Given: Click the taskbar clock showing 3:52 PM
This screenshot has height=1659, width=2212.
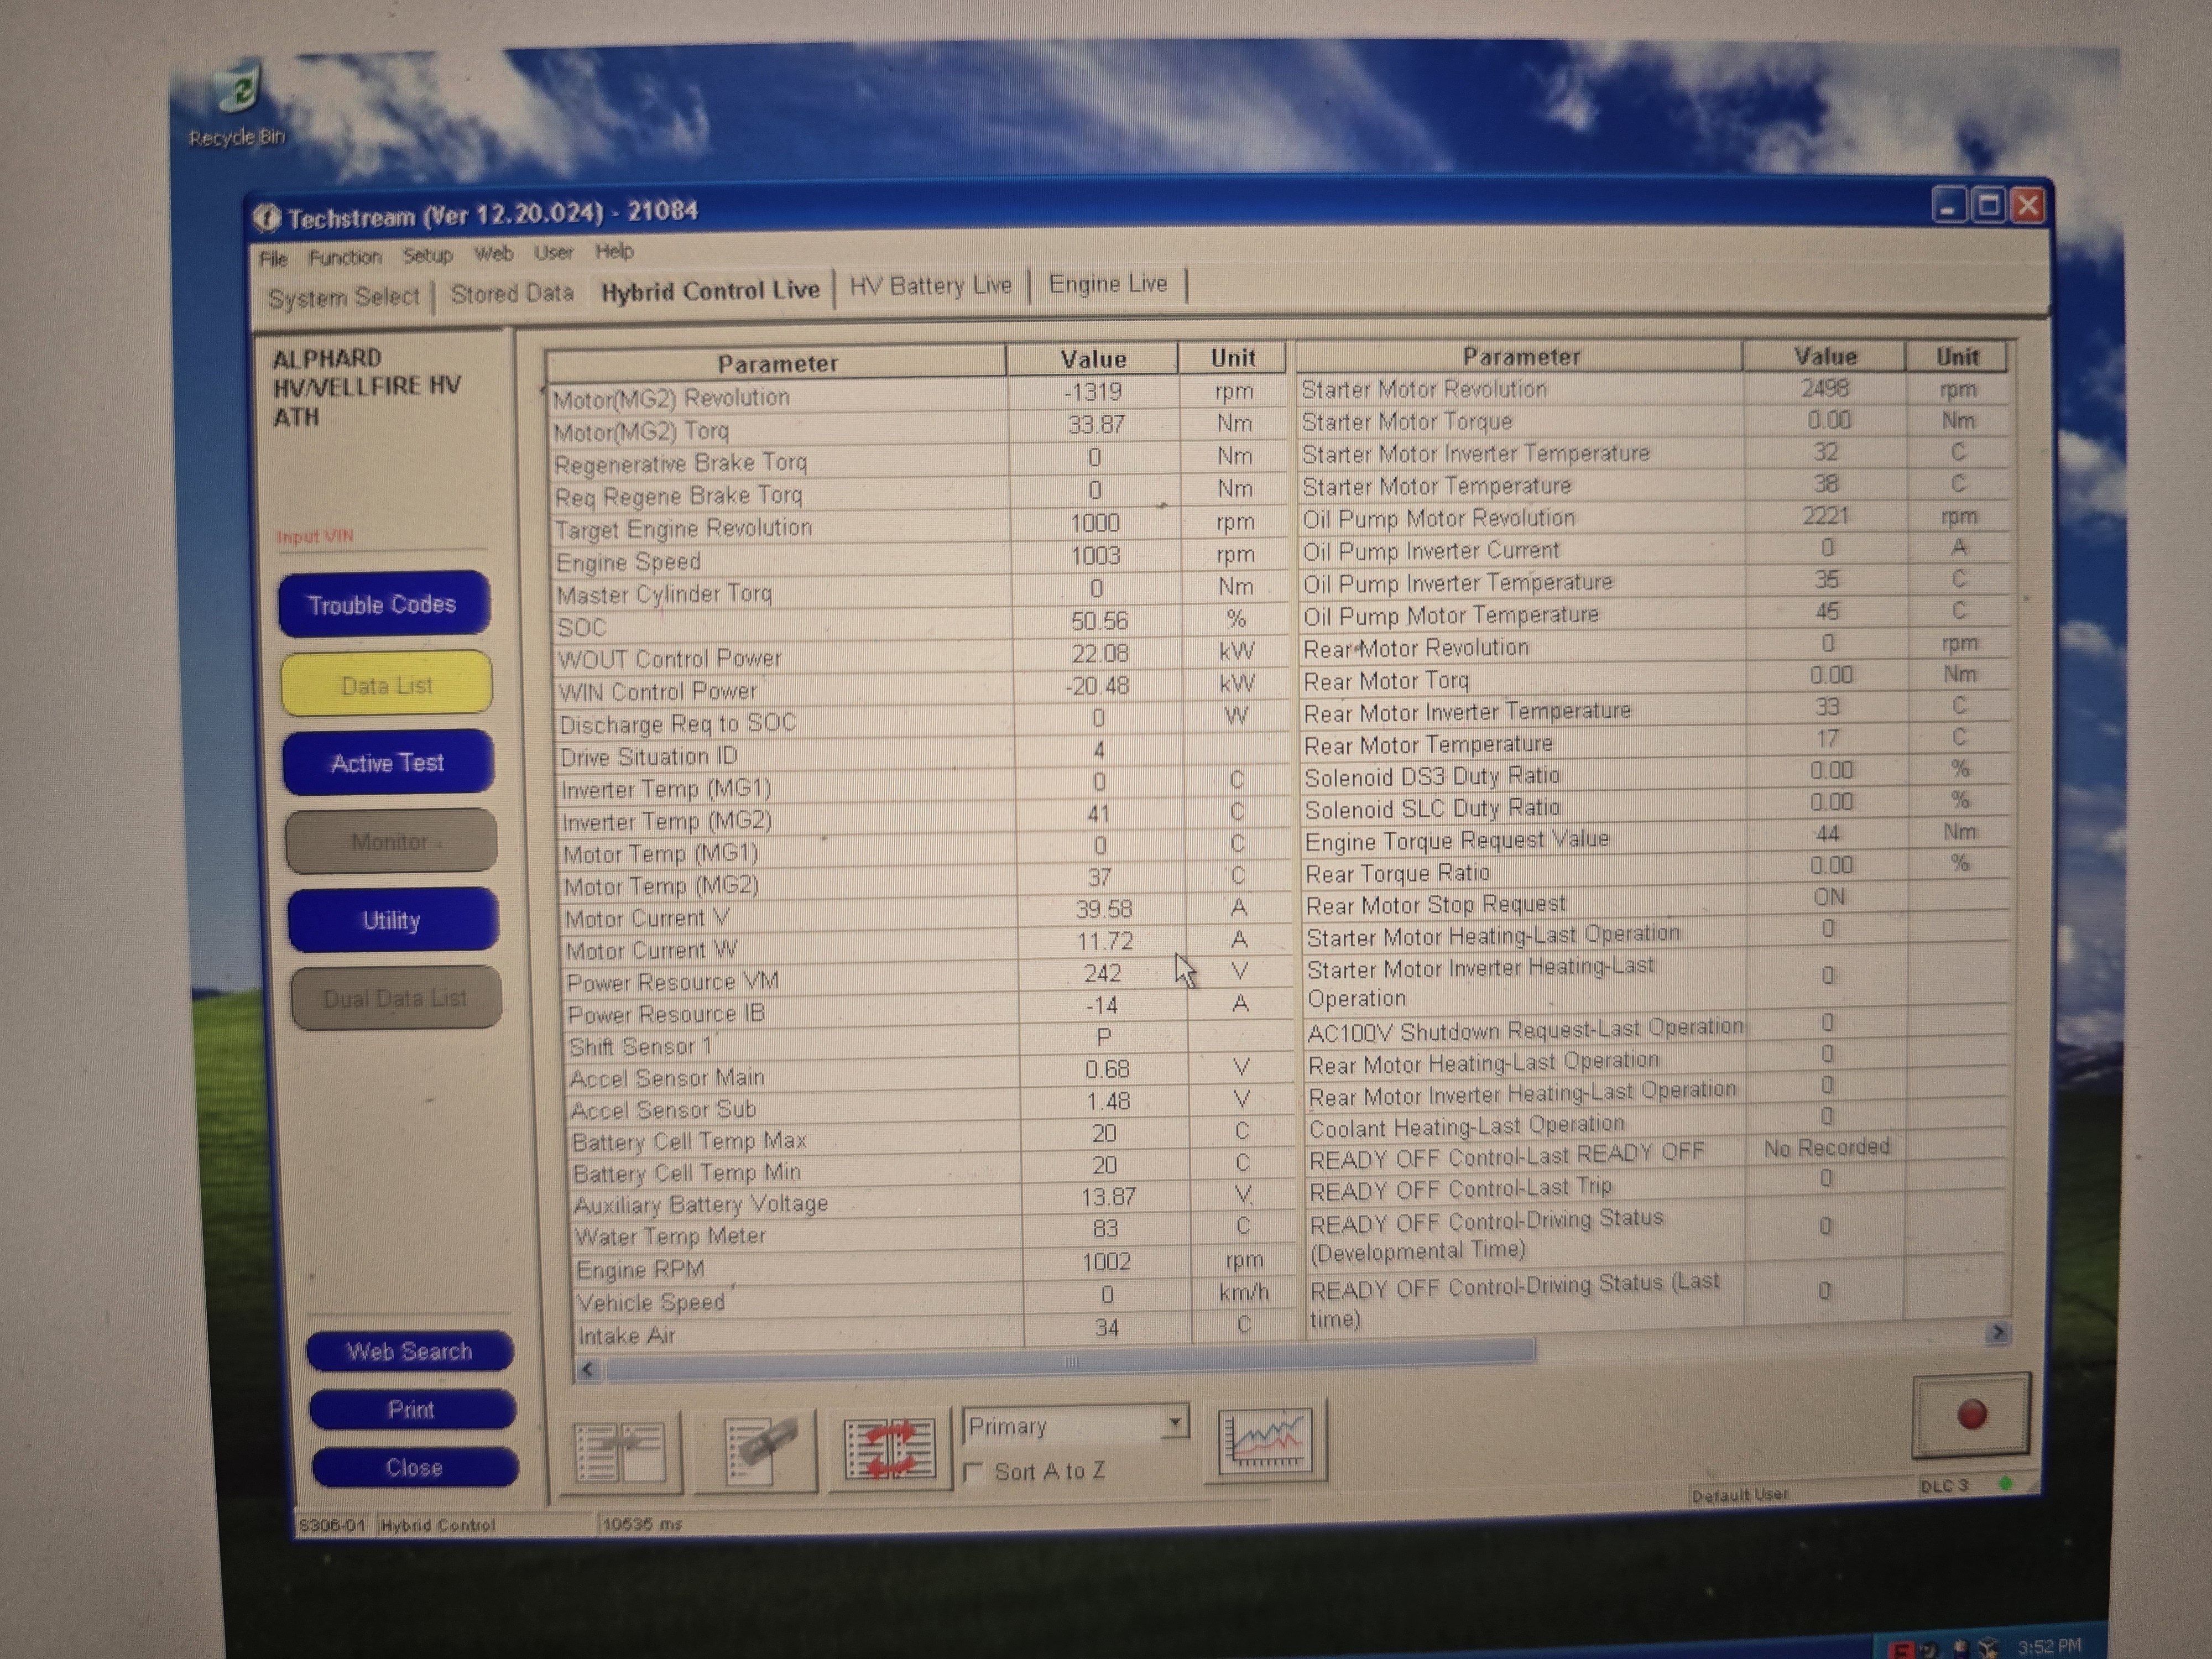Looking at the screenshot, I should pos(2049,1646).
